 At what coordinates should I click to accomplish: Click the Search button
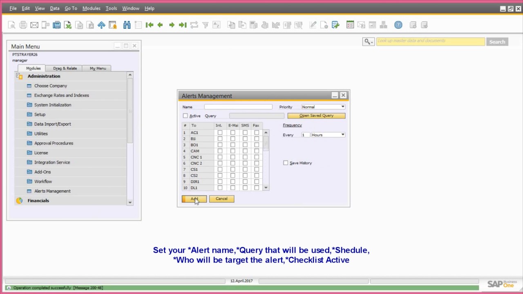(497, 42)
